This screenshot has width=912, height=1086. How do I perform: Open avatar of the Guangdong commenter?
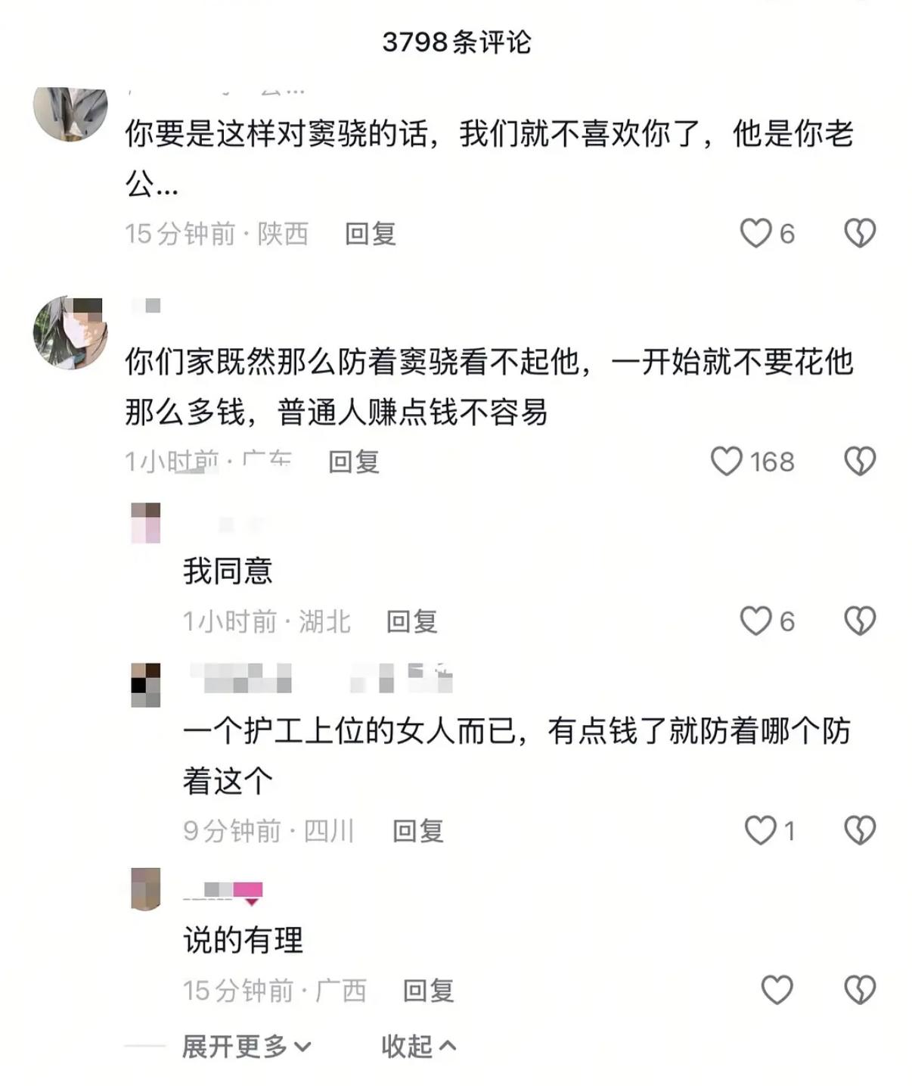pyautogui.click(x=70, y=332)
